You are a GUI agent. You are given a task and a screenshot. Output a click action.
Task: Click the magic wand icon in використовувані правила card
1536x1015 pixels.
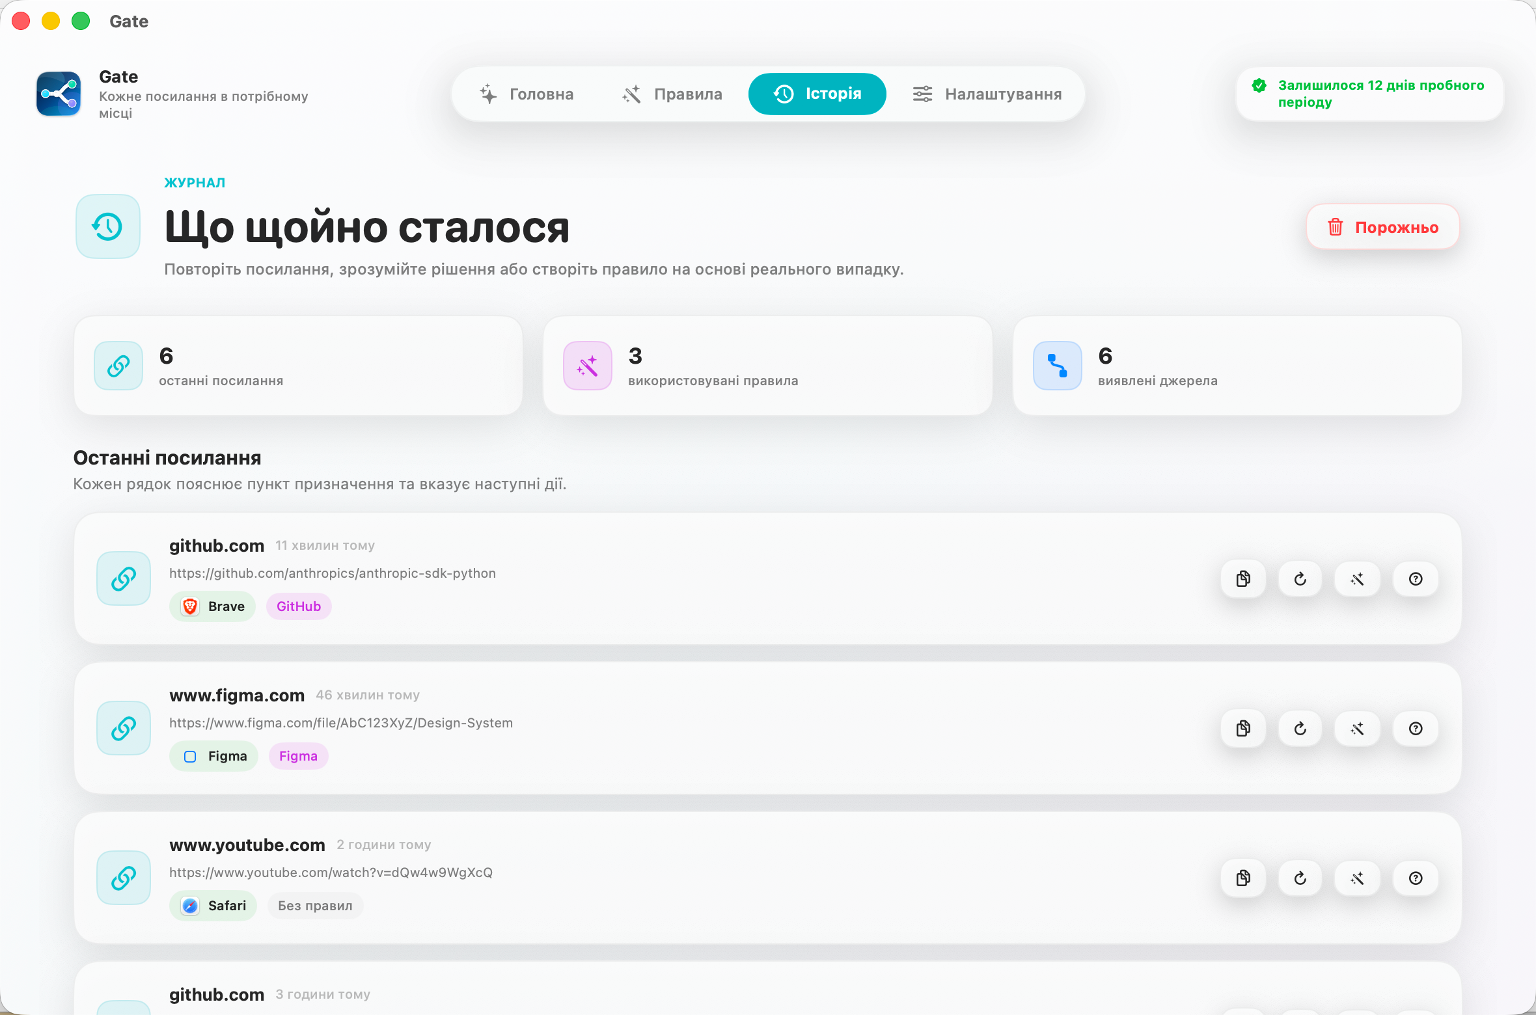pos(588,366)
